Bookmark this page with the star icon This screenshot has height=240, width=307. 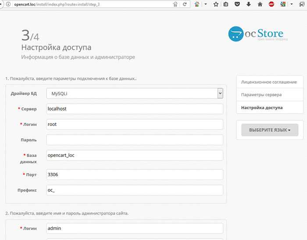pos(216,4)
